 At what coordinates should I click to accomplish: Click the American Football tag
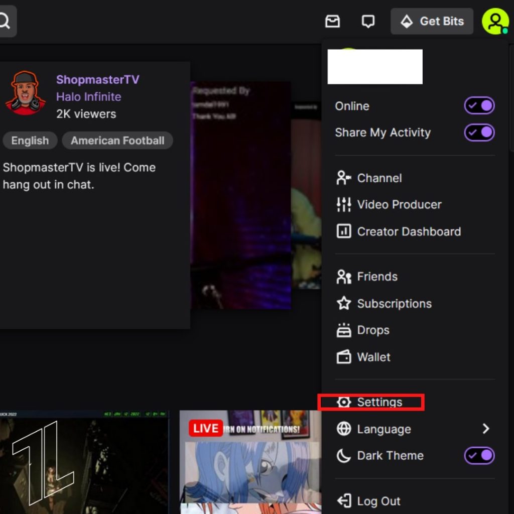click(x=117, y=141)
